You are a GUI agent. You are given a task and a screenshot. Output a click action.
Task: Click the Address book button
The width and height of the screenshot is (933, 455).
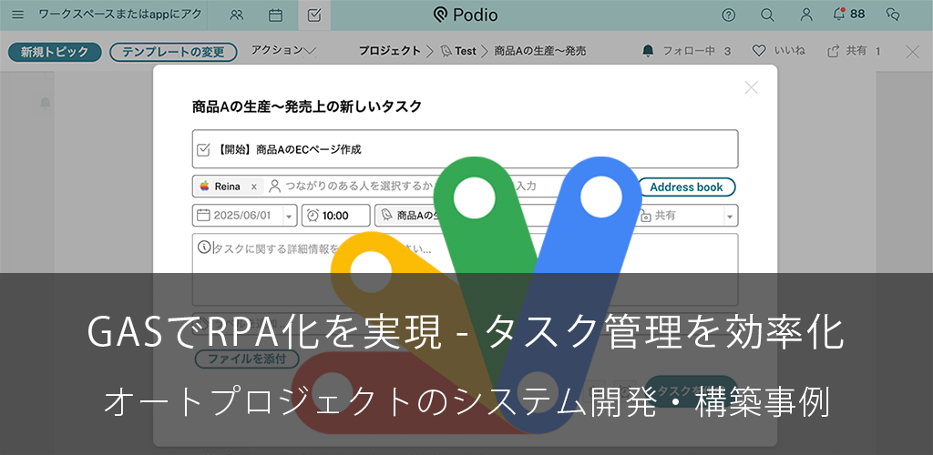[686, 187]
